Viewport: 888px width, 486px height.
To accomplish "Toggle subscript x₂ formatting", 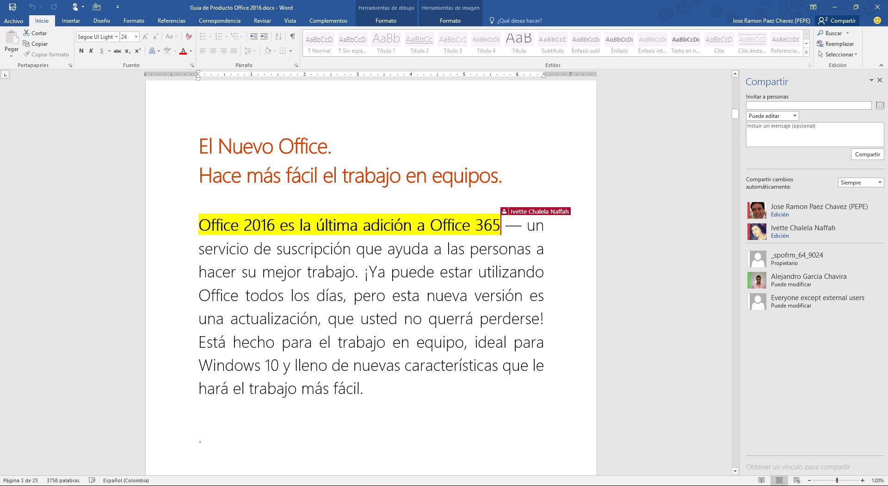I will 128,51.
